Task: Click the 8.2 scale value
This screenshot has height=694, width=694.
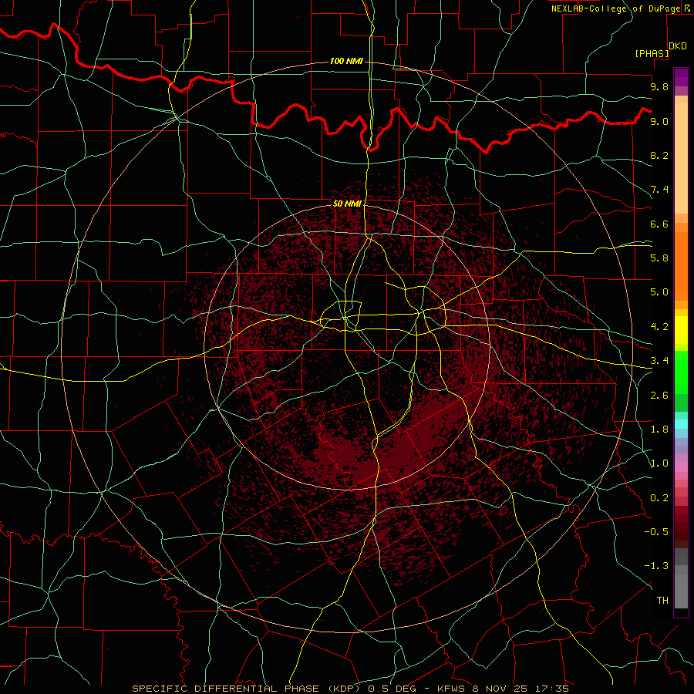Action: (x=659, y=155)
